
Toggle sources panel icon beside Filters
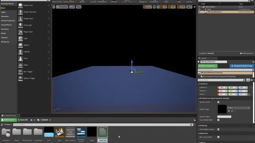pyautogui.click(x=2, y=125)
